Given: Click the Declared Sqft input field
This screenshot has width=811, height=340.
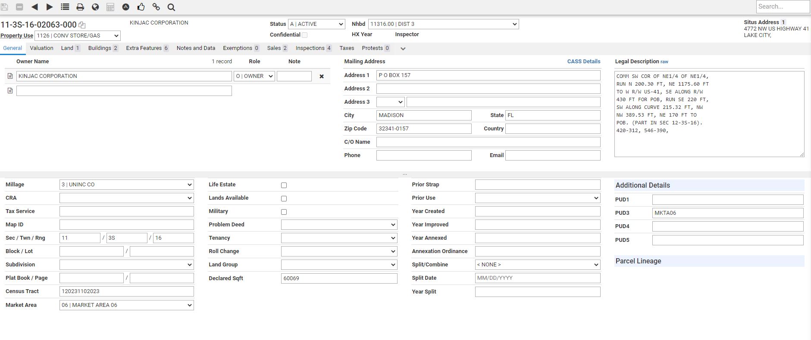Looking at the screenshot, I should coord(339,278).
